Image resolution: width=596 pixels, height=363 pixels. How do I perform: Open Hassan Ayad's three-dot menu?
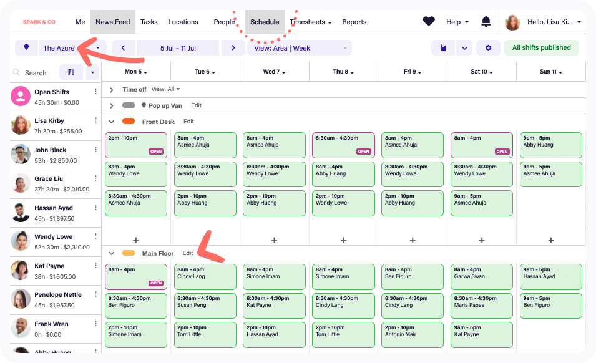(95, 208)
